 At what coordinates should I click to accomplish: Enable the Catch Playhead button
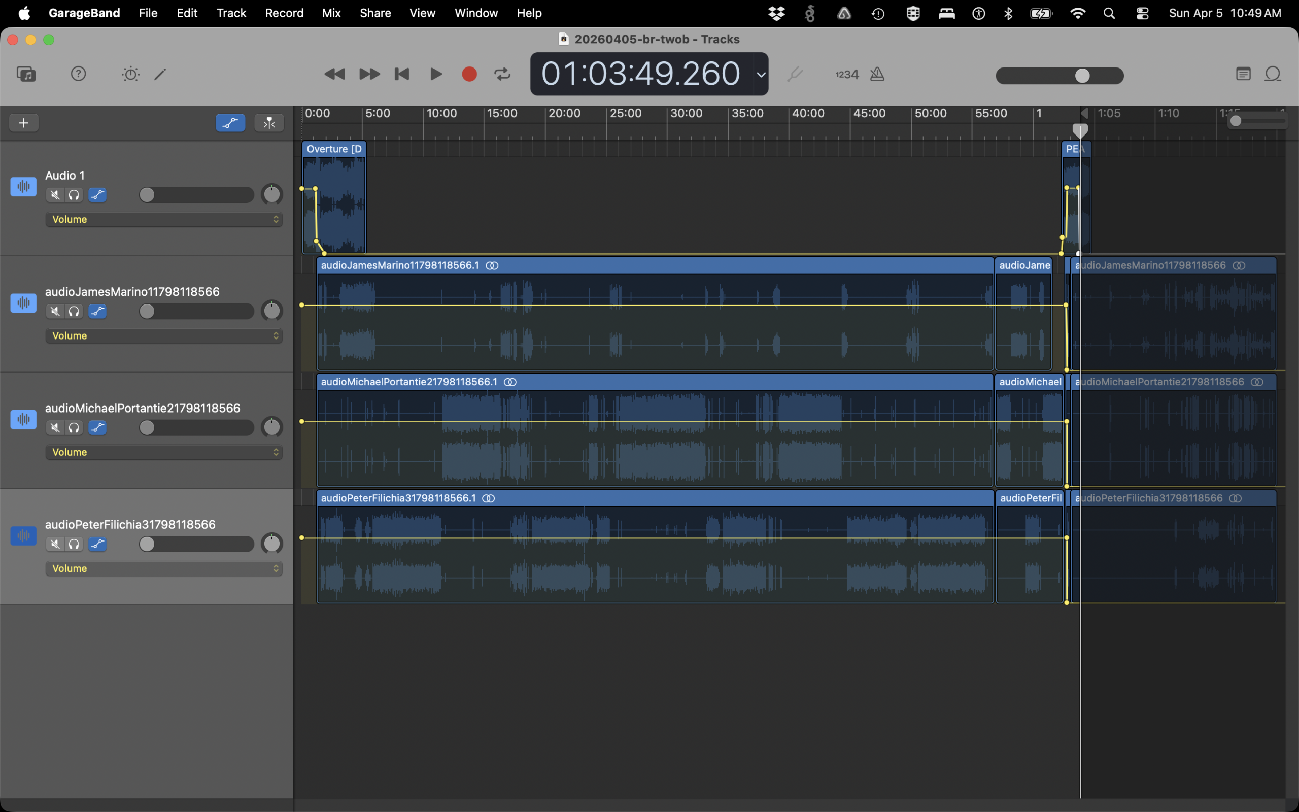point(269,123)
